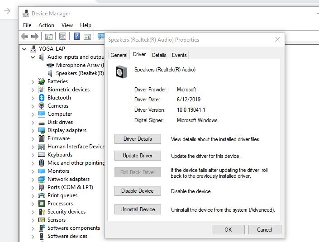This screenshot has width=319, height=242.
Task: Open the View menu
Action: click(67, 25)
